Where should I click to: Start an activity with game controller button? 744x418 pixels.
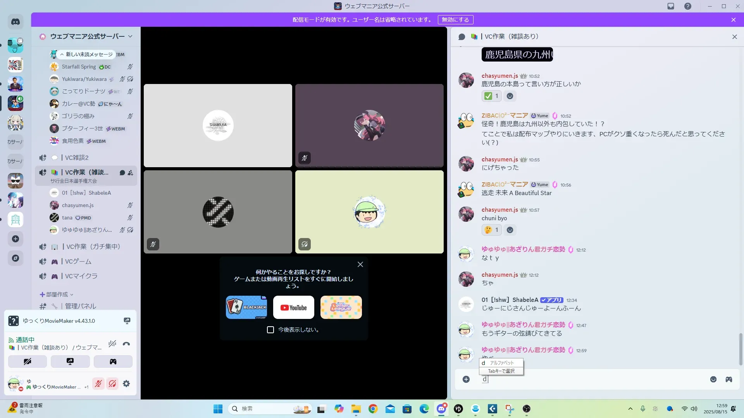click(113, 361)
